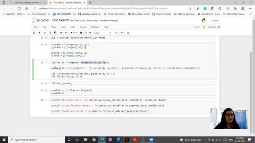This screenshot has width=255, height=143.
Task: Restart the kernel icon
Action: (x=86, y=33)
